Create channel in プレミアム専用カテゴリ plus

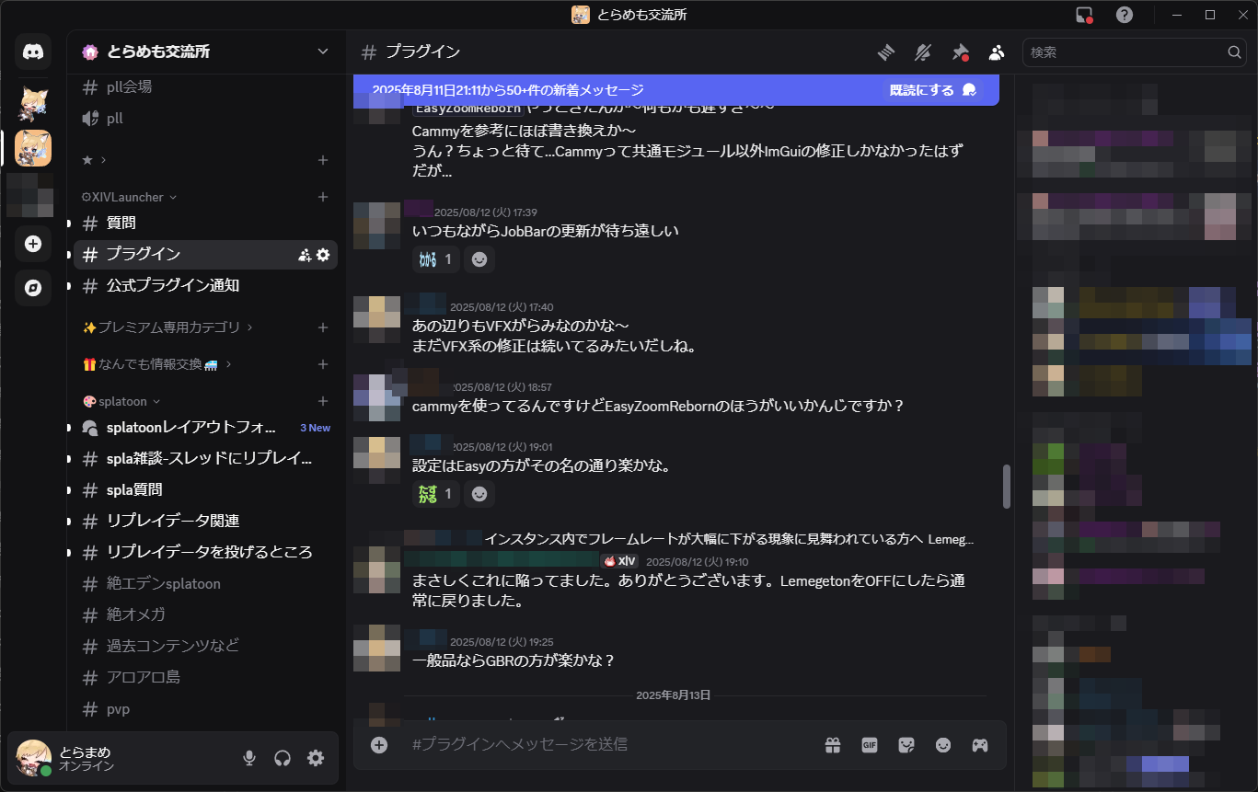tap(323, 327)
